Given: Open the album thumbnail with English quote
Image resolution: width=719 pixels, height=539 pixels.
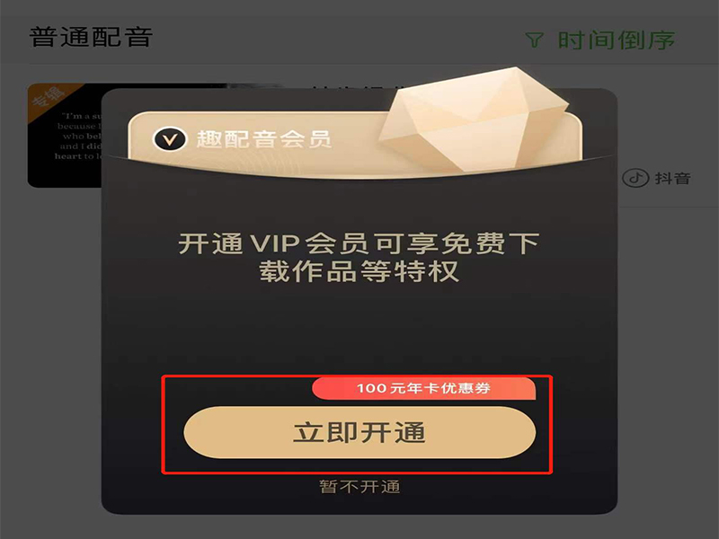Looking at the screenshot, I should pyautogui.click(x=65, y=136).
